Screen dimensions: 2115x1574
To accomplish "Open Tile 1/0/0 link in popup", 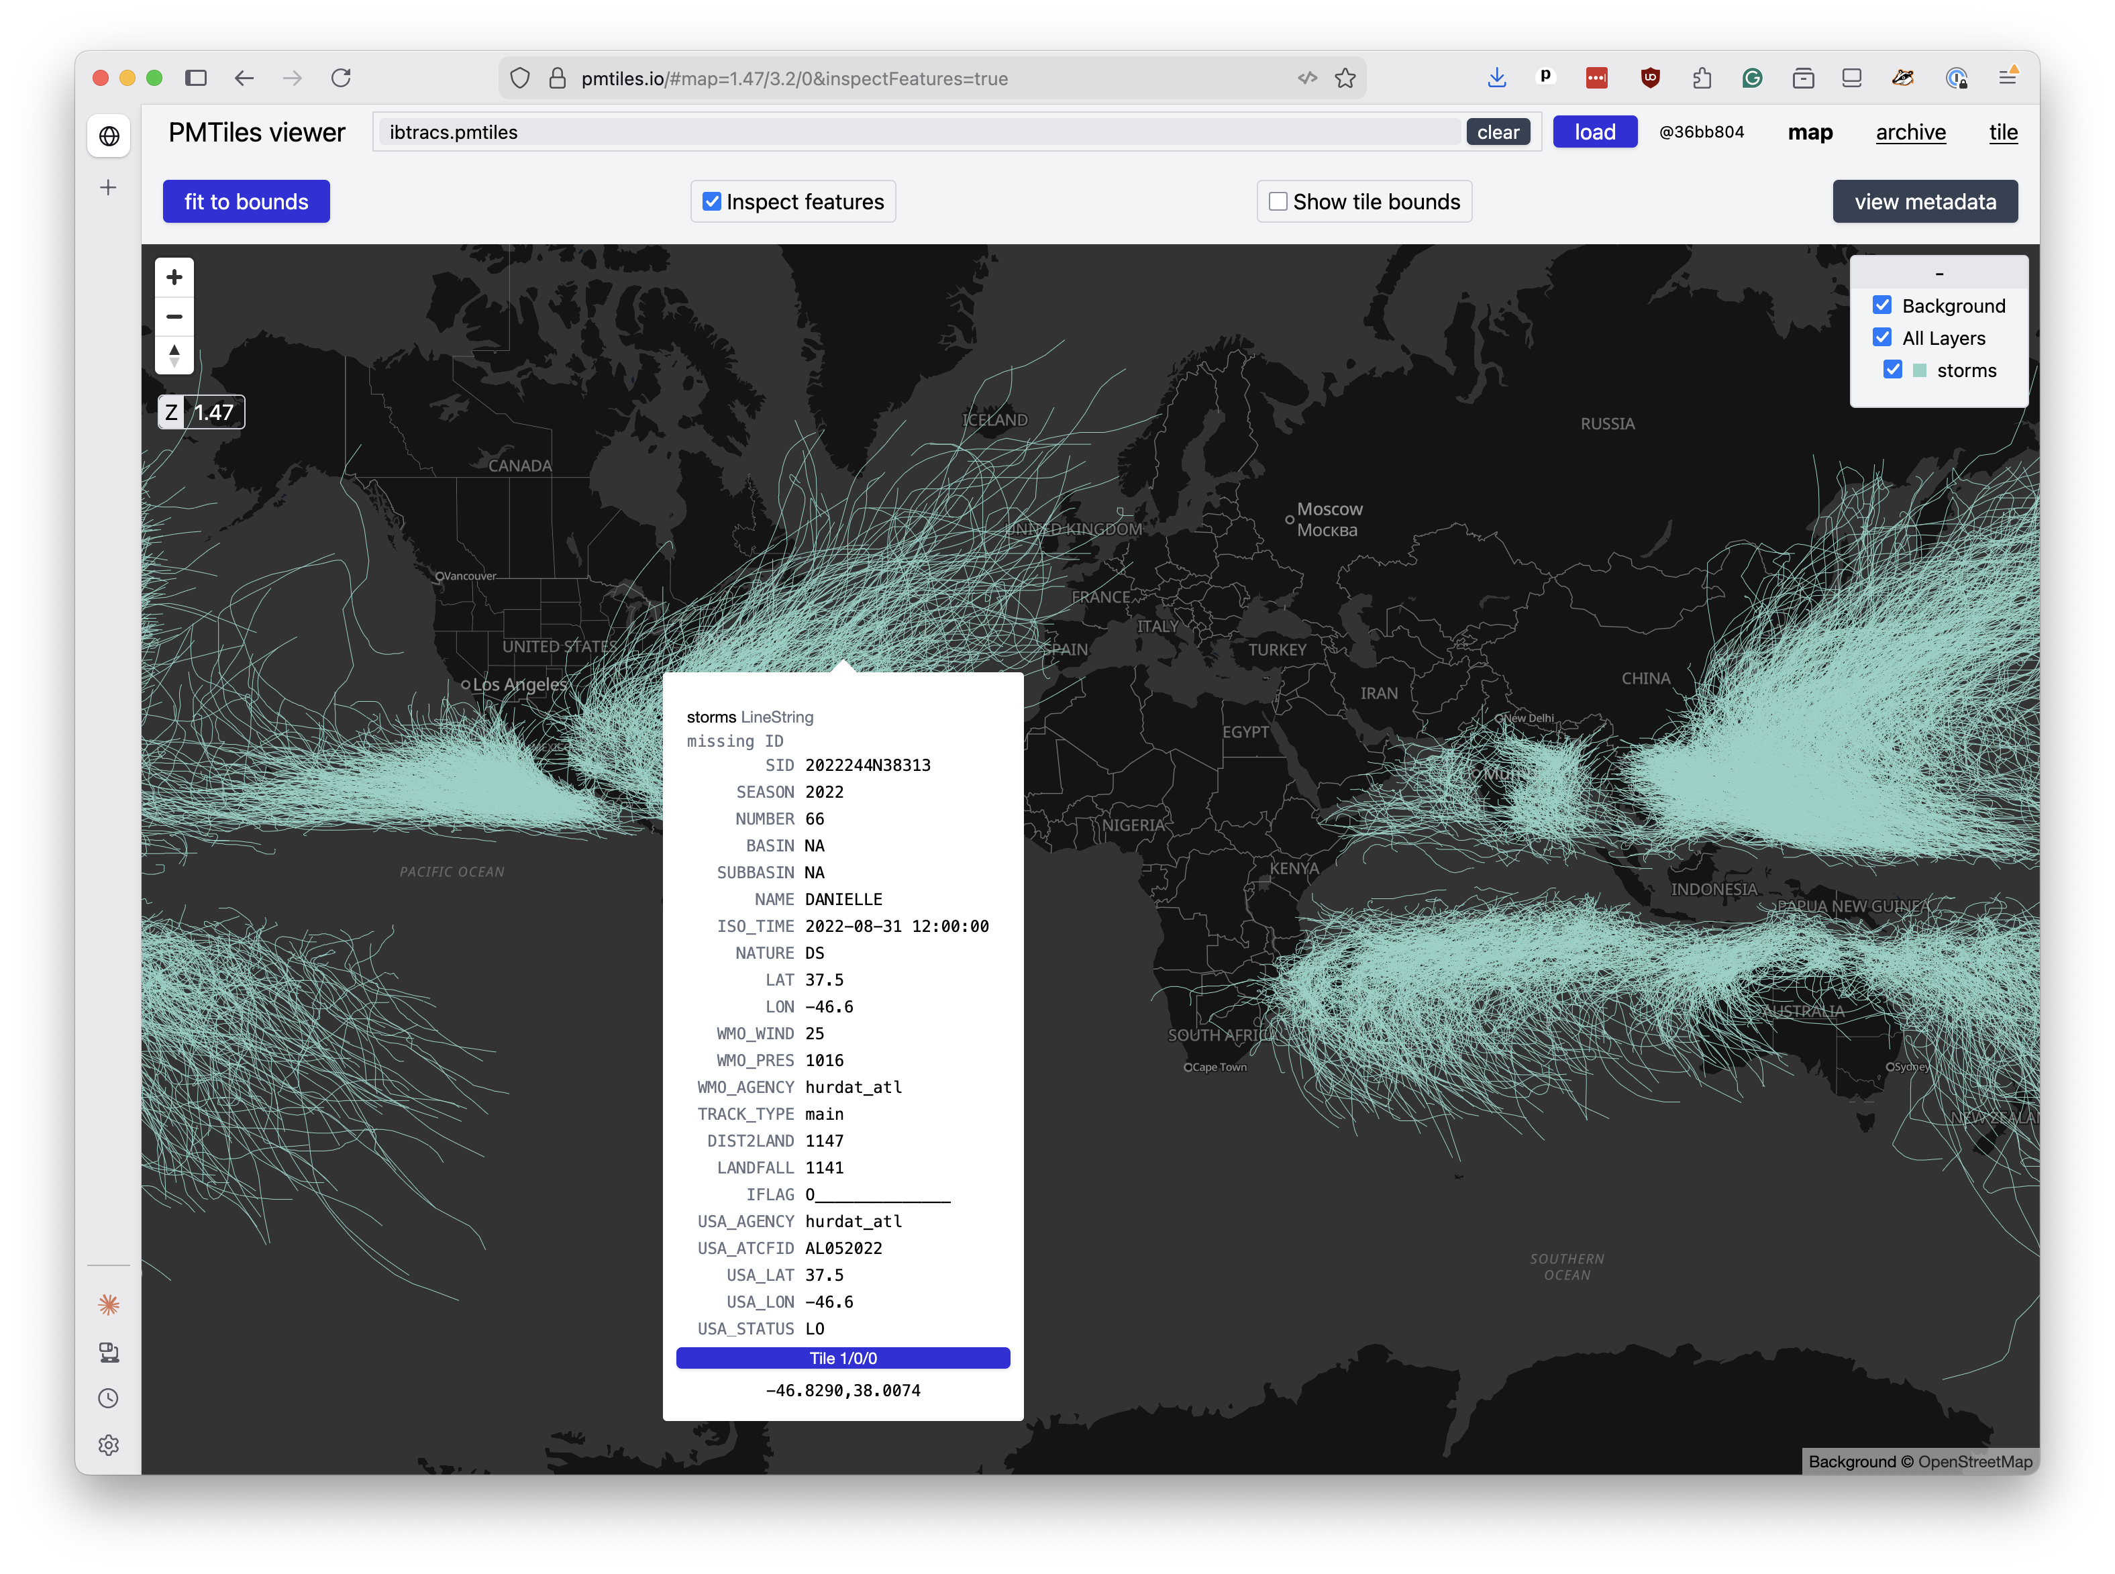I will click(843, 1358).
